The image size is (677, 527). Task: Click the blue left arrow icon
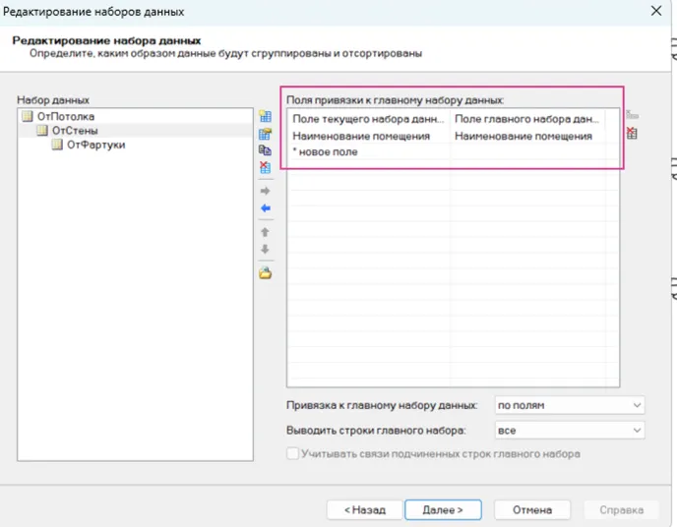[264, 208]
